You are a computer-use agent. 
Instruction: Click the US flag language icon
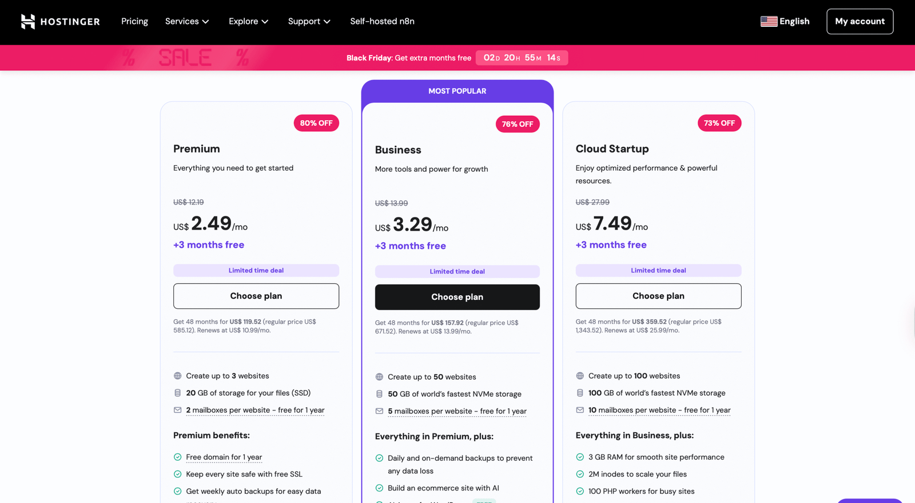click(x=769, y=22)
